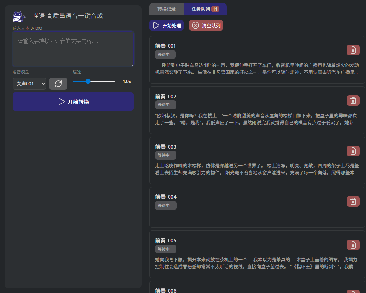Viewport: 366px width, 293px height.
Task: Click the 前奏_005 task title
Action: pyautogui.click(x=166, y=240)
